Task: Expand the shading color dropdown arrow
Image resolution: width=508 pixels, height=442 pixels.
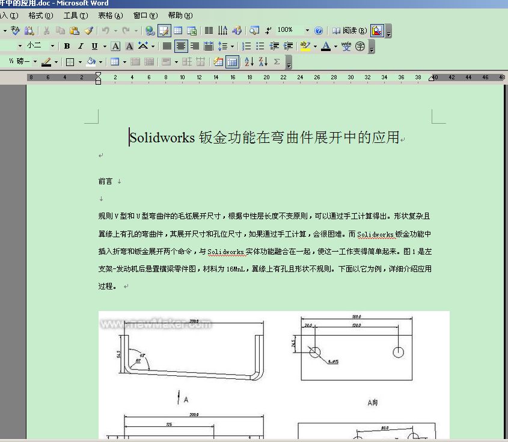Action: pos(101,62)
